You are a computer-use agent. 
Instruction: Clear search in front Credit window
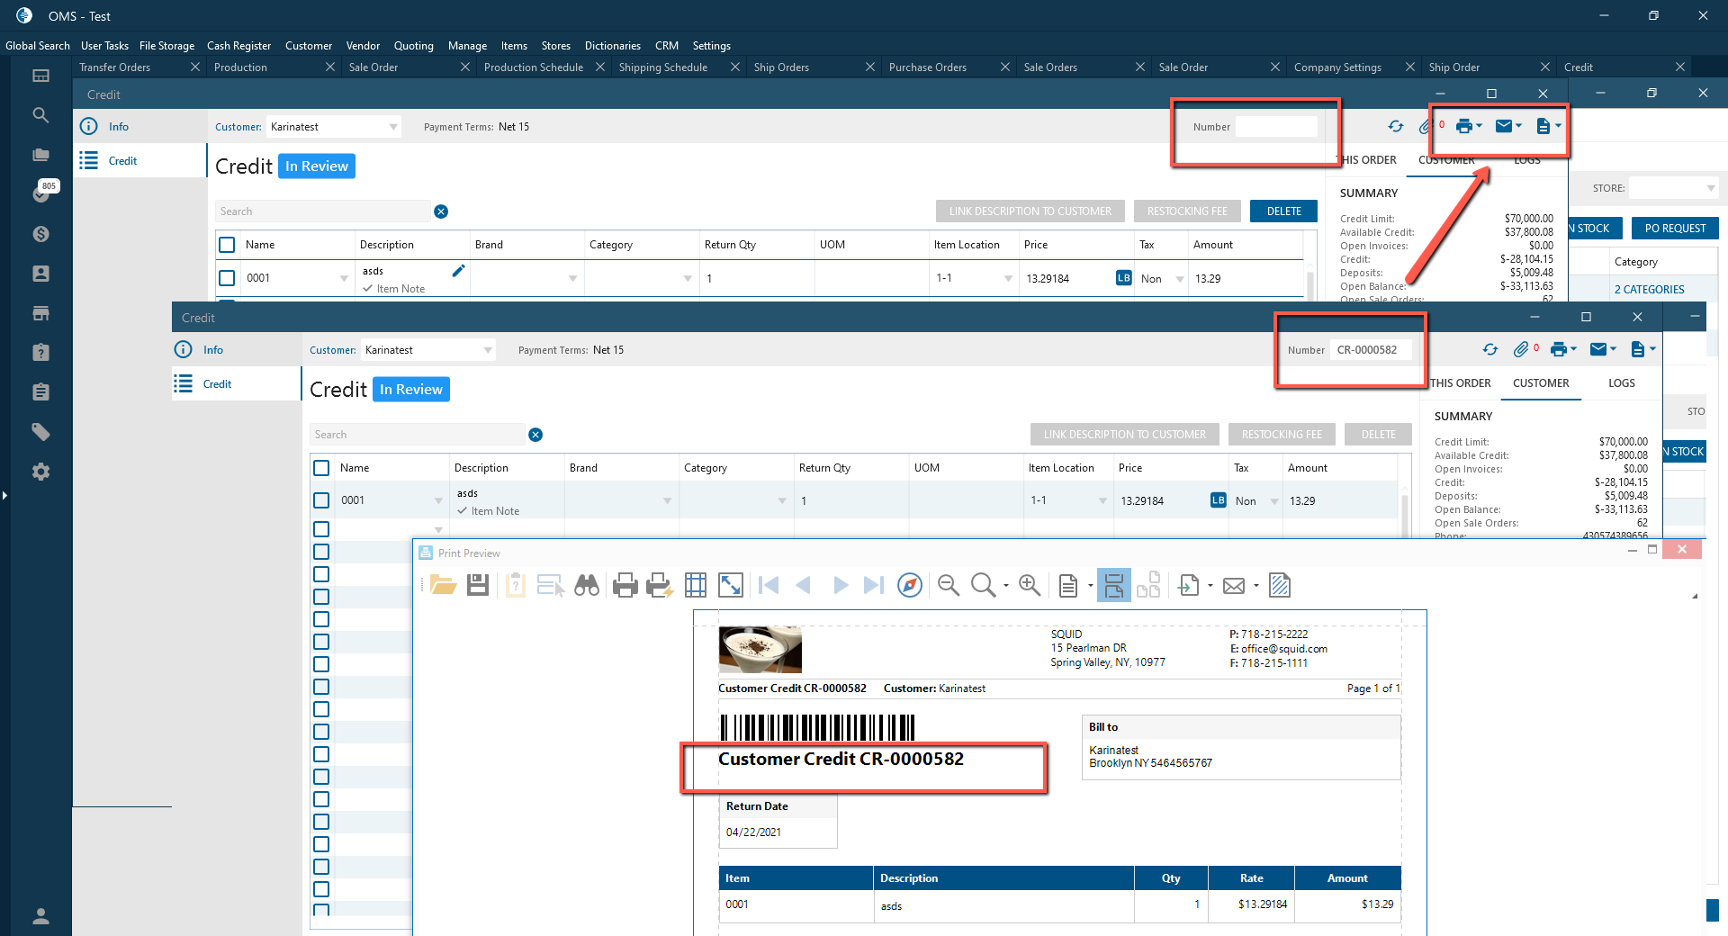click(535, 435)
